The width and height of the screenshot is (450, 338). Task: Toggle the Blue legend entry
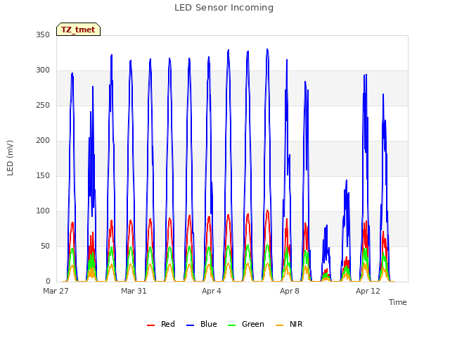point(202,324)
